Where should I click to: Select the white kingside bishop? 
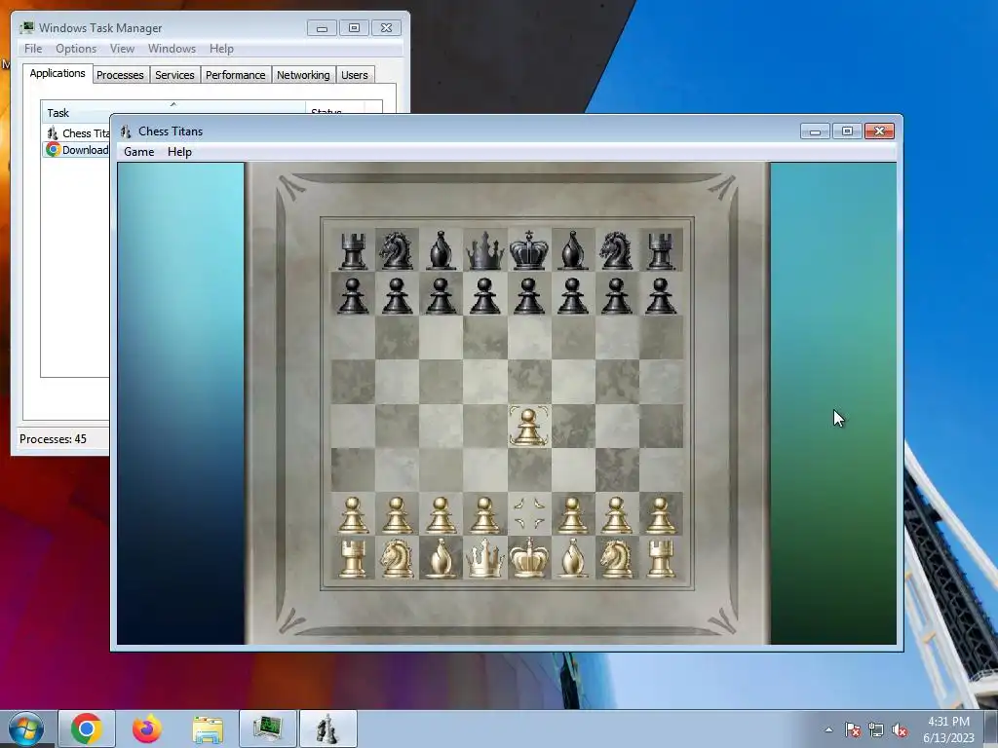click(x=573, y=558)
